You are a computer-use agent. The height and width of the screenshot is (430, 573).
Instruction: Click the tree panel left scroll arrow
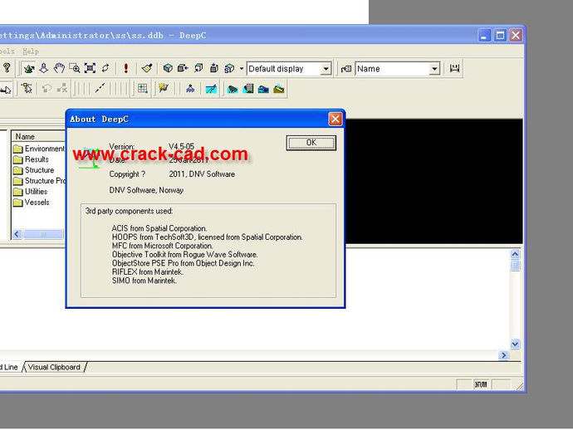point(17,234)
